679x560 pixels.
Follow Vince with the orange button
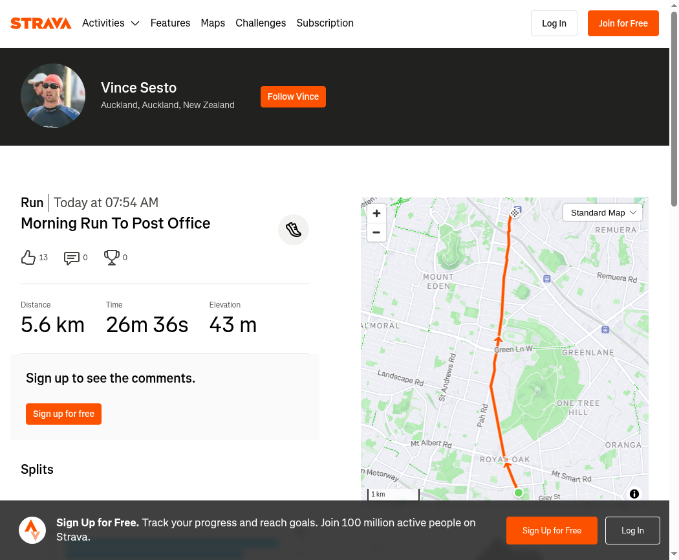pyautogui.click(x=293, y=96)
